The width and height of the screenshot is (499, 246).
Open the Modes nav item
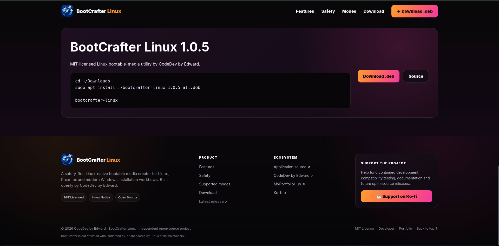[349, 11]
